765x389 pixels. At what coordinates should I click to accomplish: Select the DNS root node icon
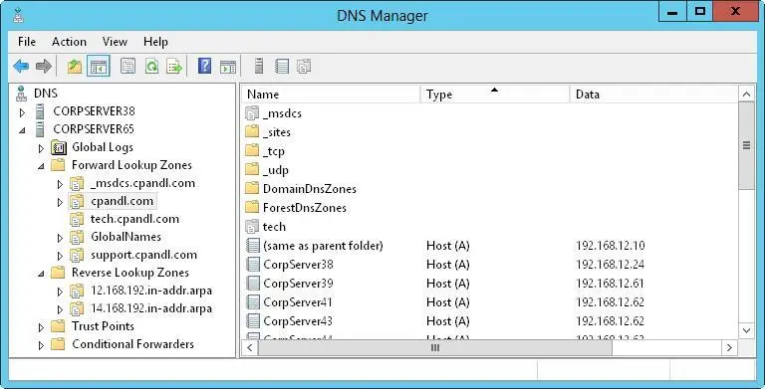(22, 94)
